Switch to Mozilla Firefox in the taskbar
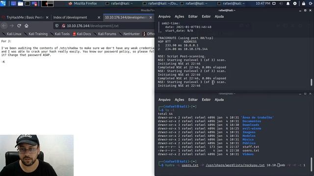This screenshot has width=314, height=176. click(82, 3)
